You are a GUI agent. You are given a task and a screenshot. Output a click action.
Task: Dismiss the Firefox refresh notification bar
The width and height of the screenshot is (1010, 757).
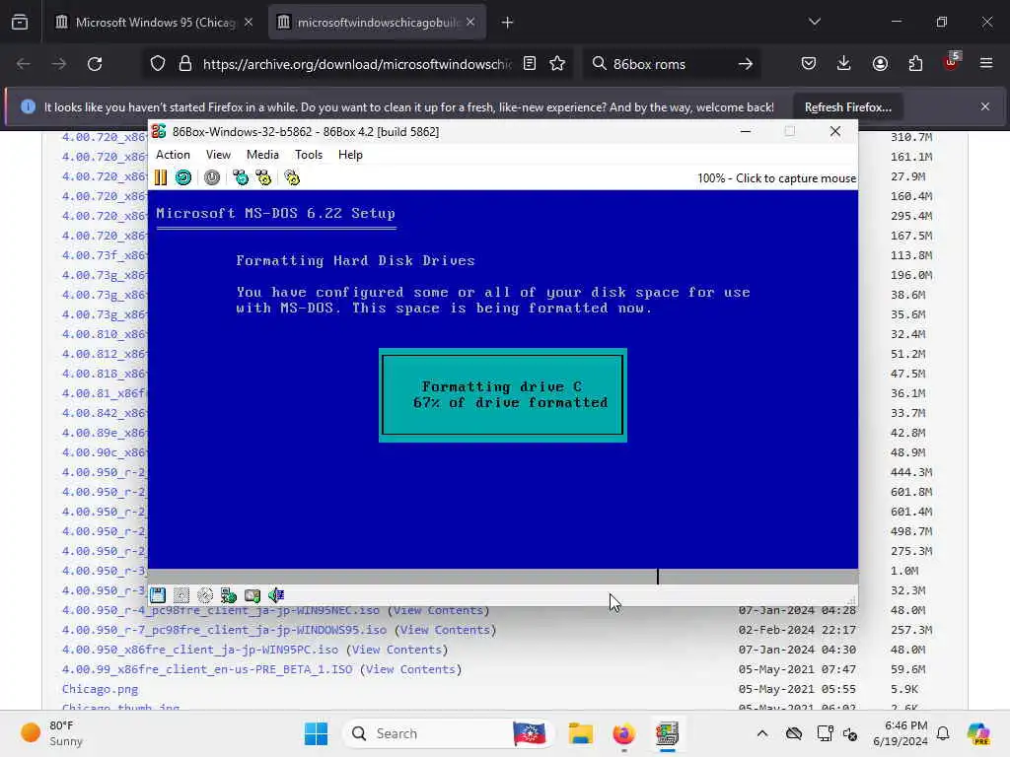tap(985, 106)
